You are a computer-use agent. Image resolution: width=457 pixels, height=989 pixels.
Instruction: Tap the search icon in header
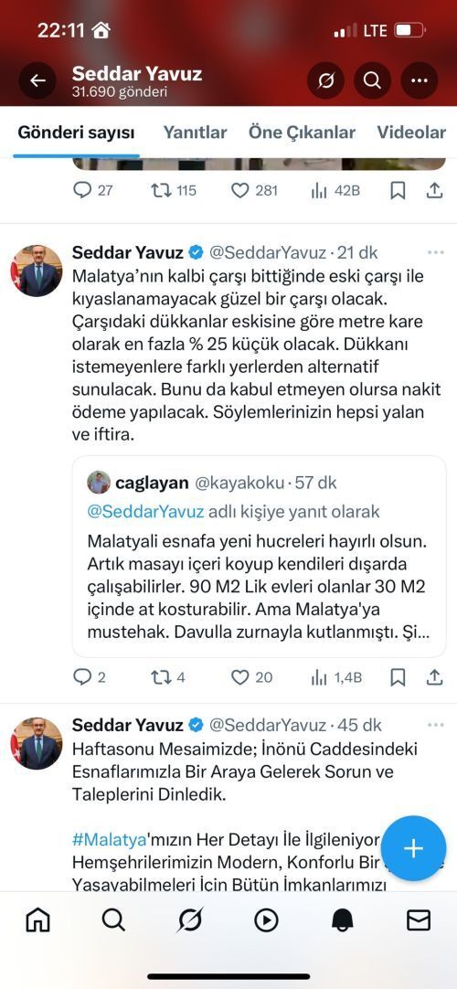pyautogui.click(x=372, y=80)
